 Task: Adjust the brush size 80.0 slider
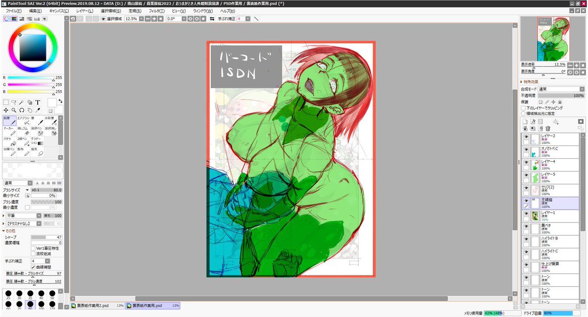(47, 190)
